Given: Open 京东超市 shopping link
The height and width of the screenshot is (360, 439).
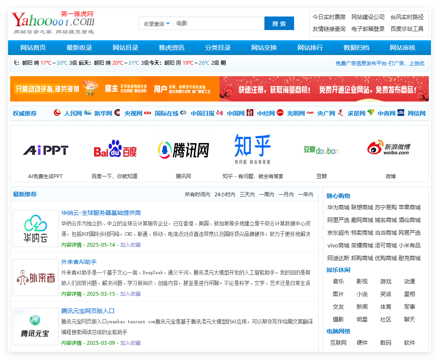Looking at the screenshot, I should [x=338, y=233].
